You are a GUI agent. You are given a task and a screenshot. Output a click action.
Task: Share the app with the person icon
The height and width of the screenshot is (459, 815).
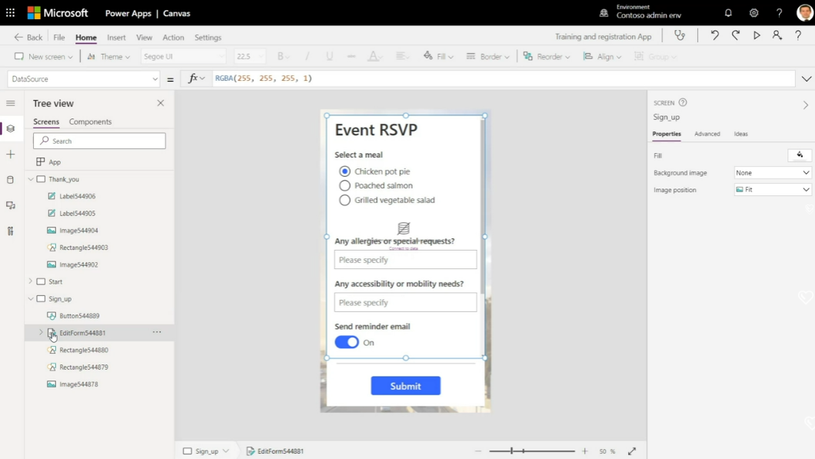[777, 35]
